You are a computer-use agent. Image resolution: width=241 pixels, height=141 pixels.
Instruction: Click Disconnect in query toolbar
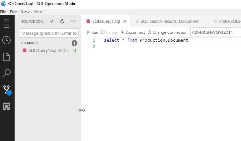coord(133,32)
